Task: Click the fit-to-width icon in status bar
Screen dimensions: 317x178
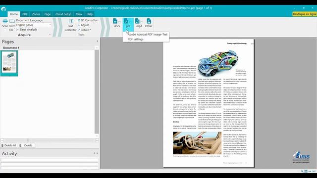Action: click(310, 171)
